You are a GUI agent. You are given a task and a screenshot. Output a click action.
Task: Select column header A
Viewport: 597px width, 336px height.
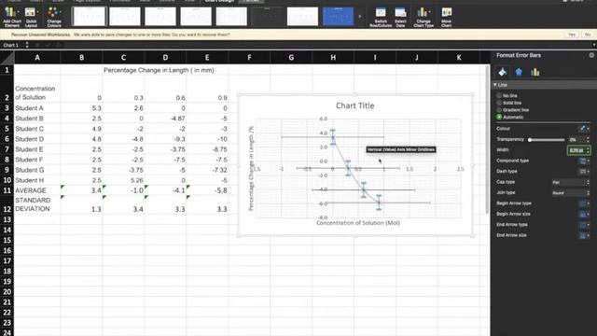click(x=37, y=58)
